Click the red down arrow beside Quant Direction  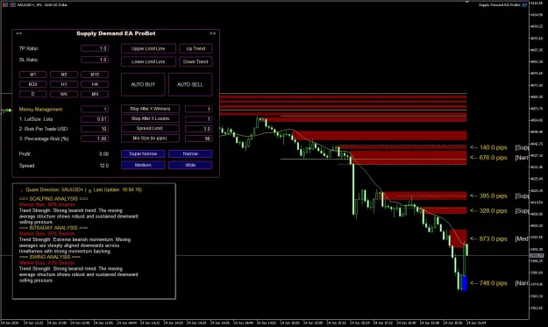[x=22, y=190]
